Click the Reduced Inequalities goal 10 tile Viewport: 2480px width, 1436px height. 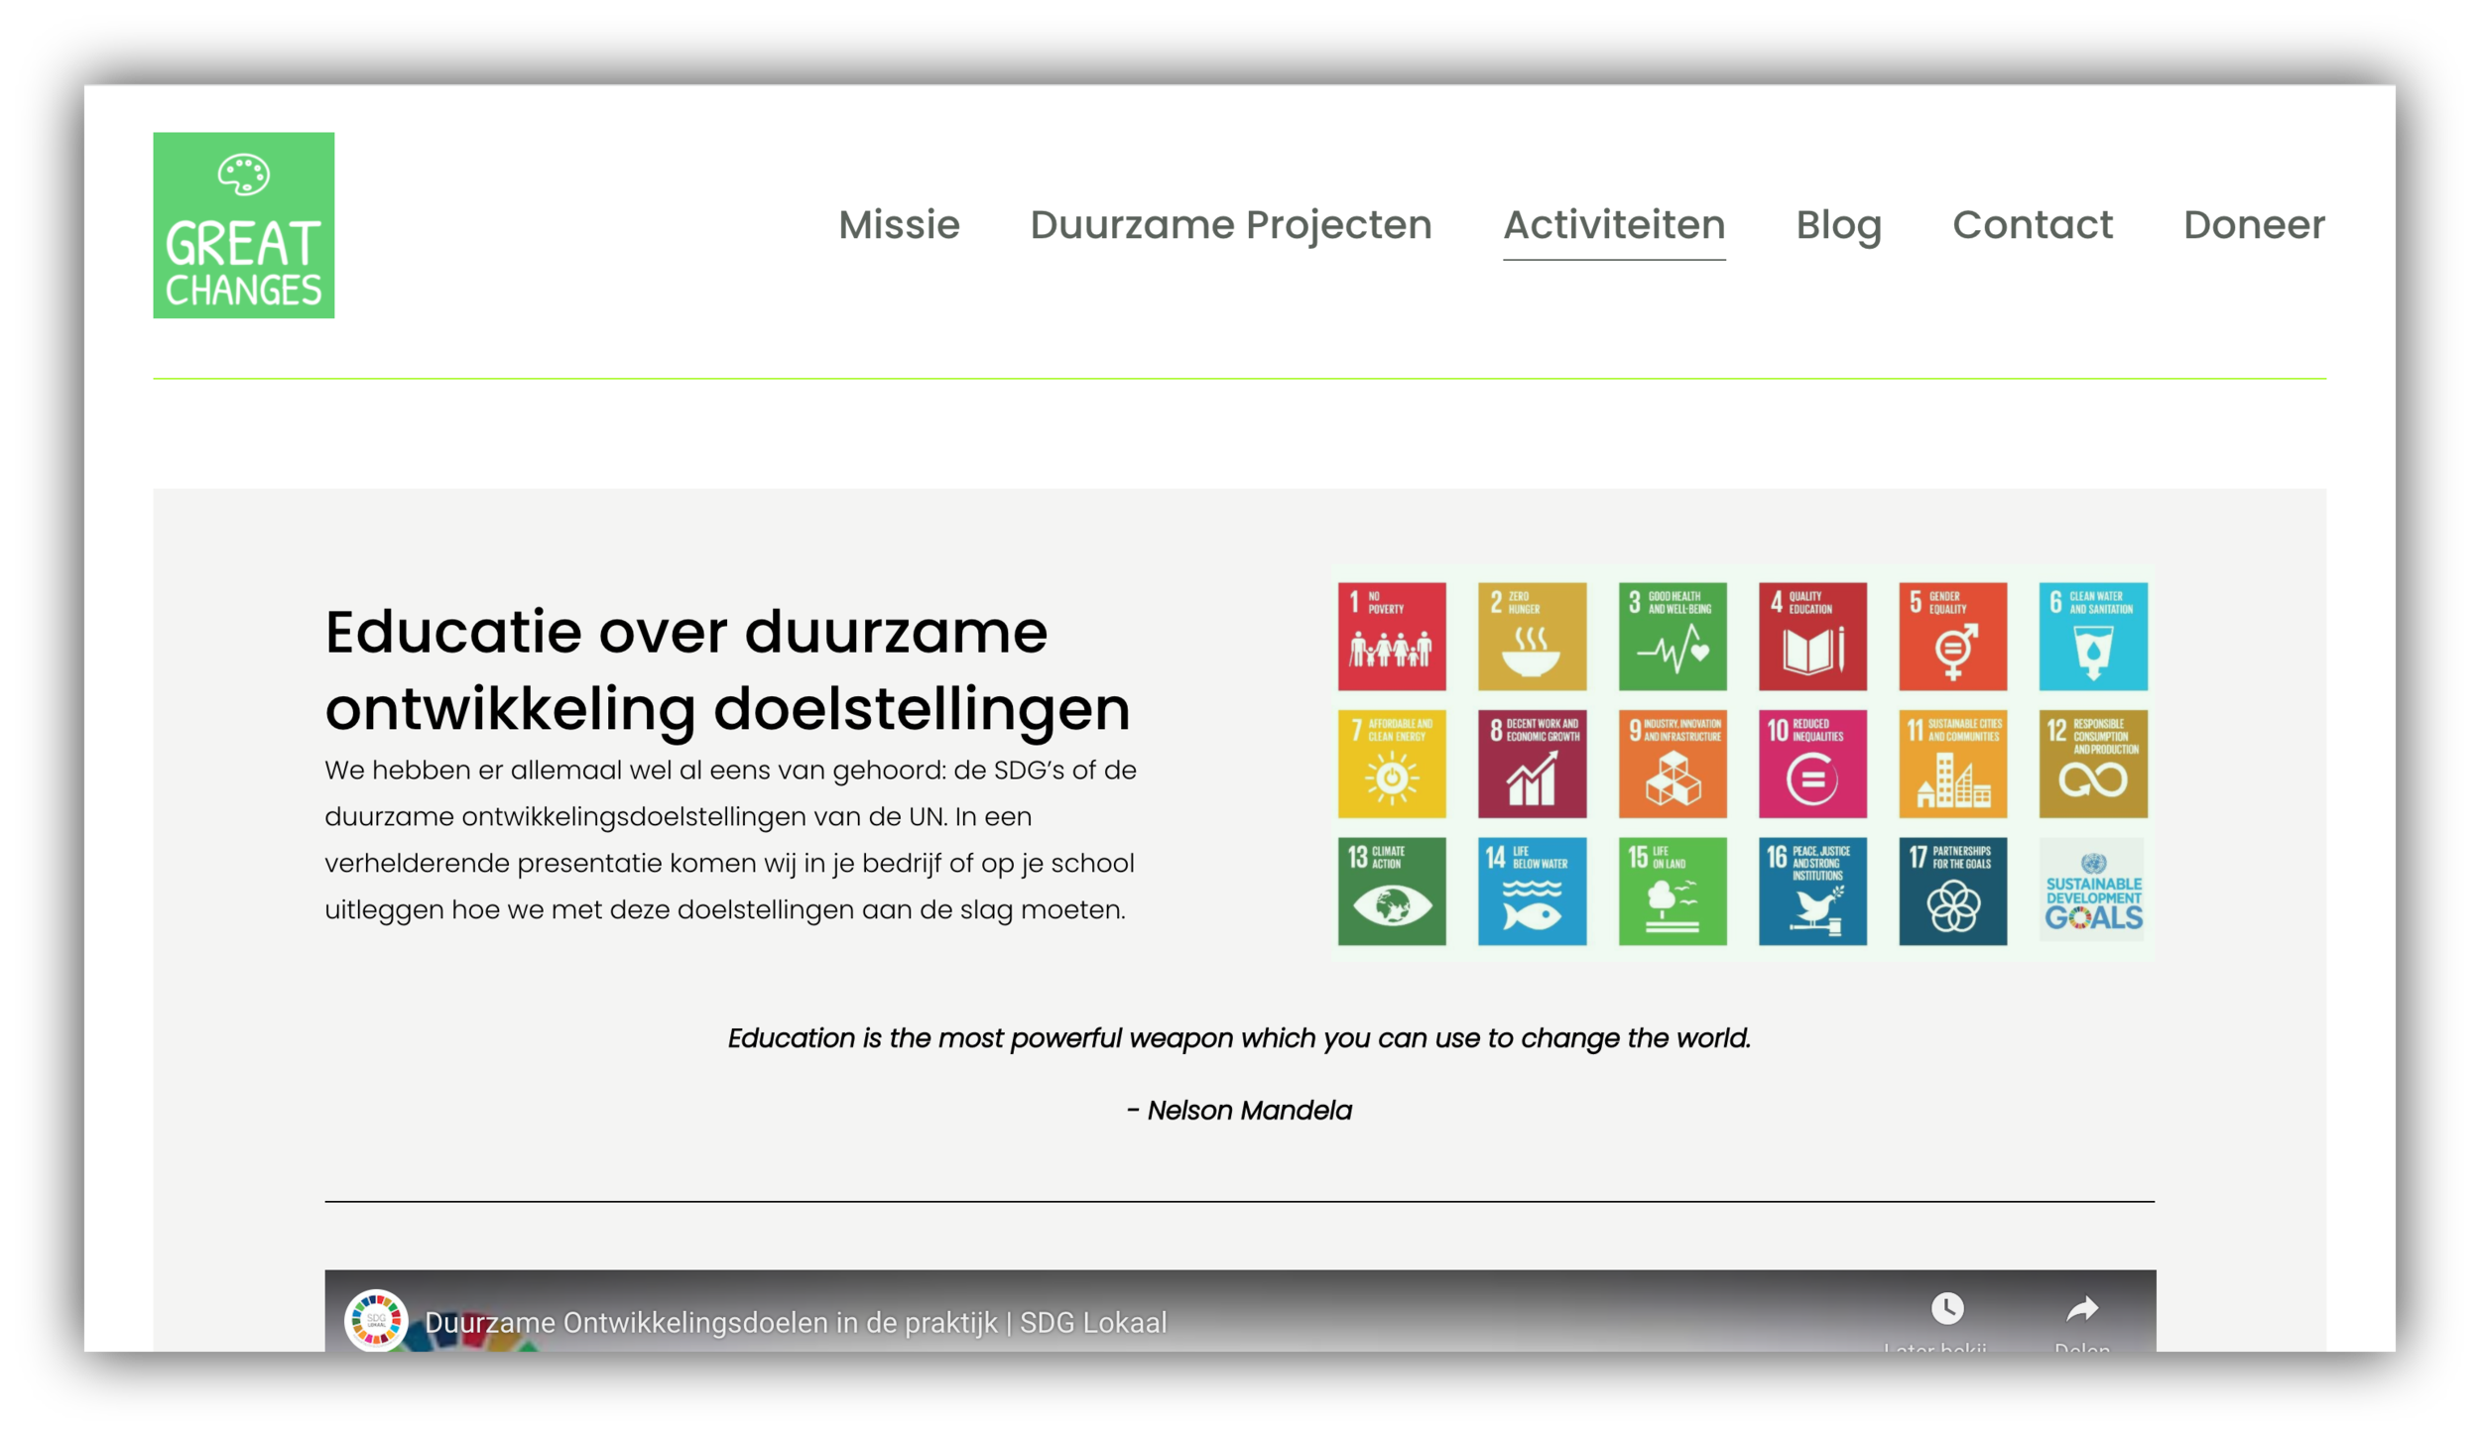point(1811,764)
